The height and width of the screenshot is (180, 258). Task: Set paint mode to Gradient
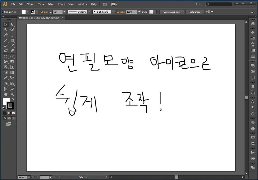pos(9,113)
